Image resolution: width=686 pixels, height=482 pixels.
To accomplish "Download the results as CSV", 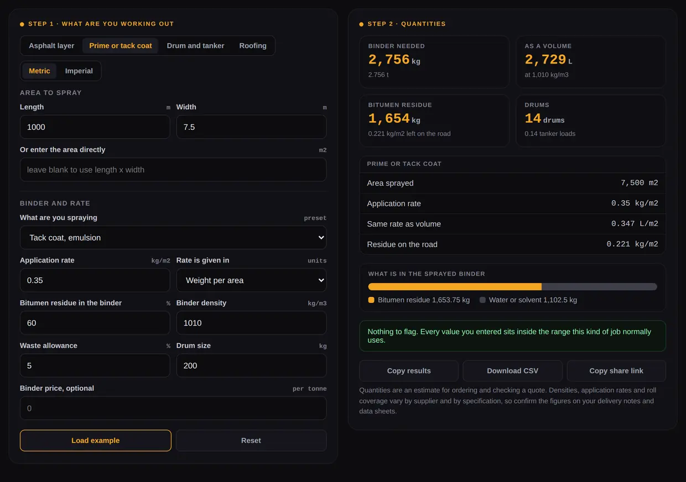I will pos(512,371).
